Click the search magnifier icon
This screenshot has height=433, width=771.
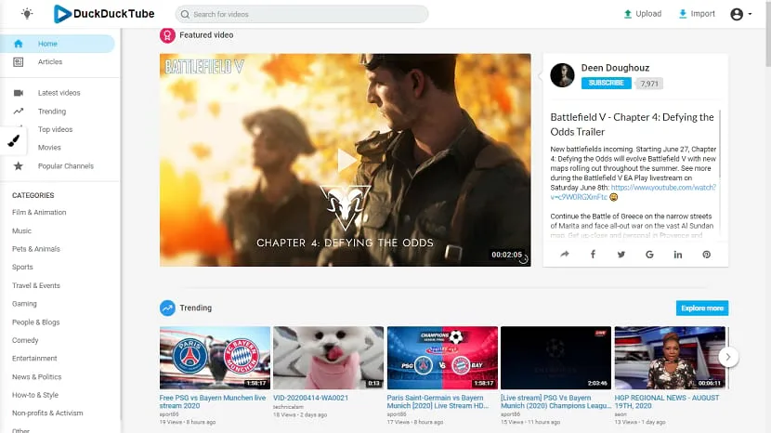(x=185, y=14)
